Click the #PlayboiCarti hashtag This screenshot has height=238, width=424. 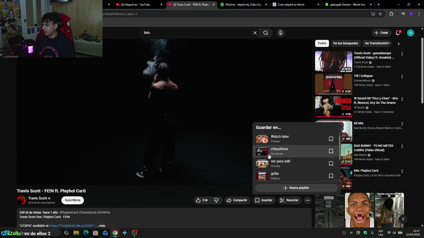pos(69,213)
